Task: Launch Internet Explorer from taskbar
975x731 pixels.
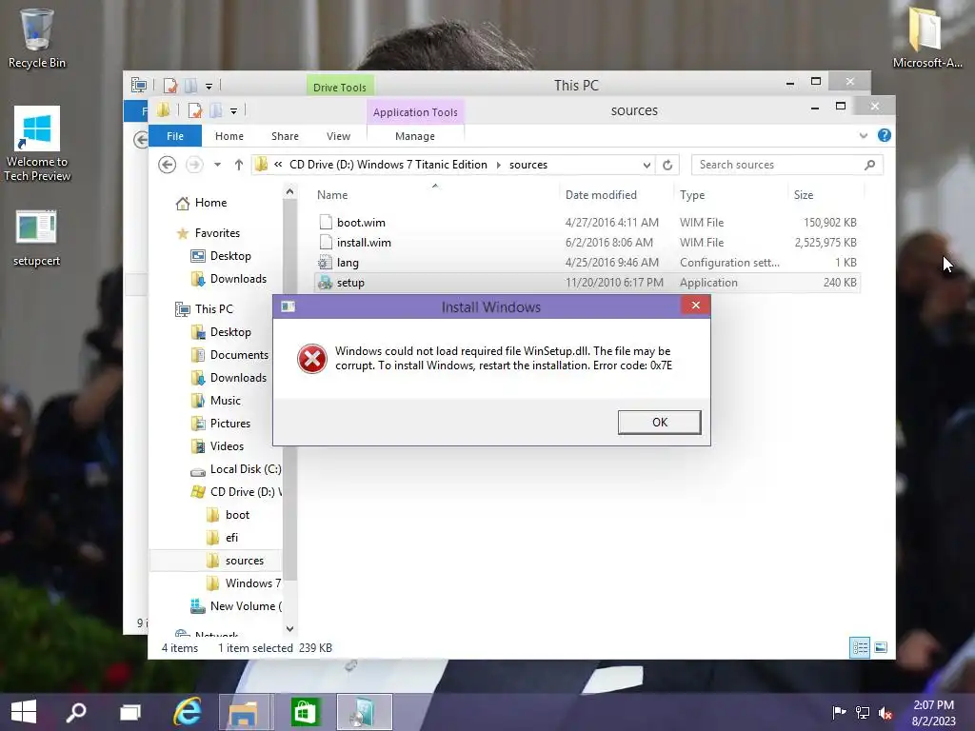Action: [x=188, y=712]
